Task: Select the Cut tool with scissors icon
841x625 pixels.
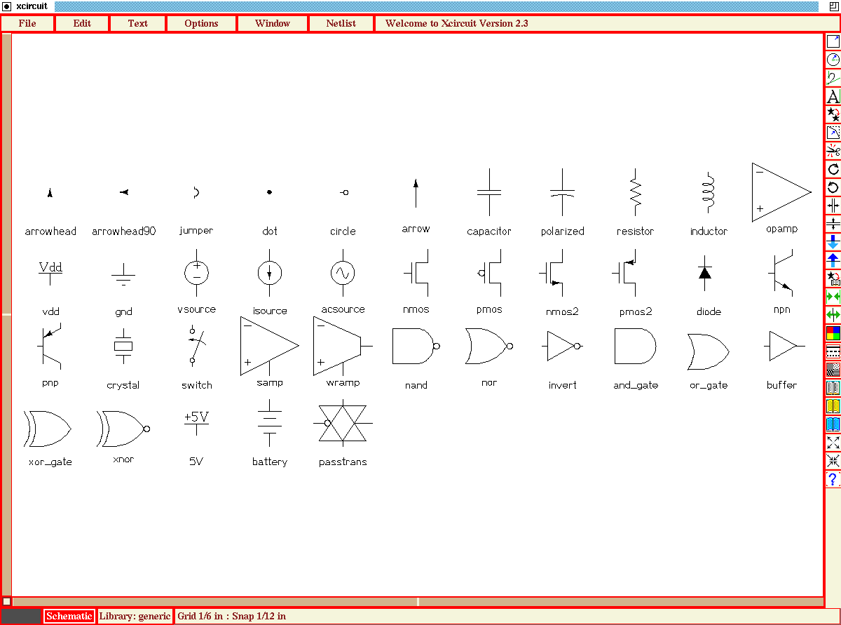Action: (833, 151)
